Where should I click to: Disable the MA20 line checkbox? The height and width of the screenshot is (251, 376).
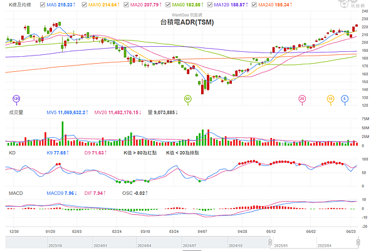coord(126,5)
